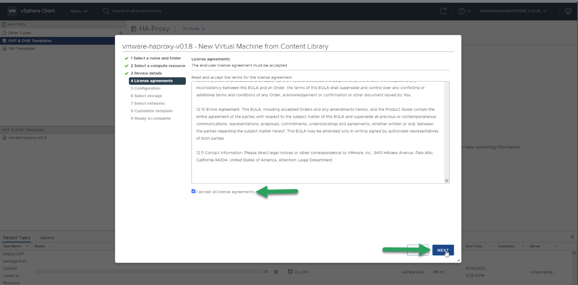The image size is (578, 285).
Task: Click the Task Name column header
Action: (12, 246)
